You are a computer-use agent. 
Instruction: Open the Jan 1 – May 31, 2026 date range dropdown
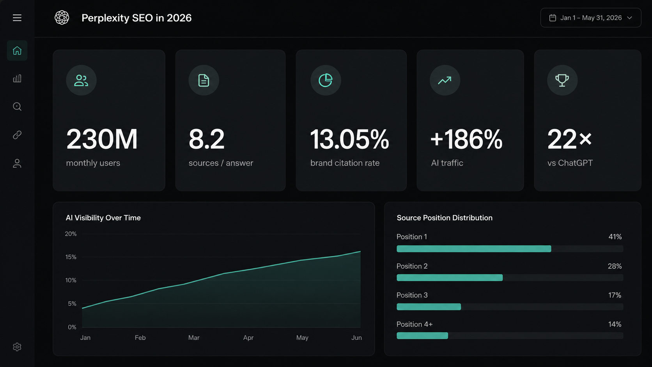[x=591, y=18]
